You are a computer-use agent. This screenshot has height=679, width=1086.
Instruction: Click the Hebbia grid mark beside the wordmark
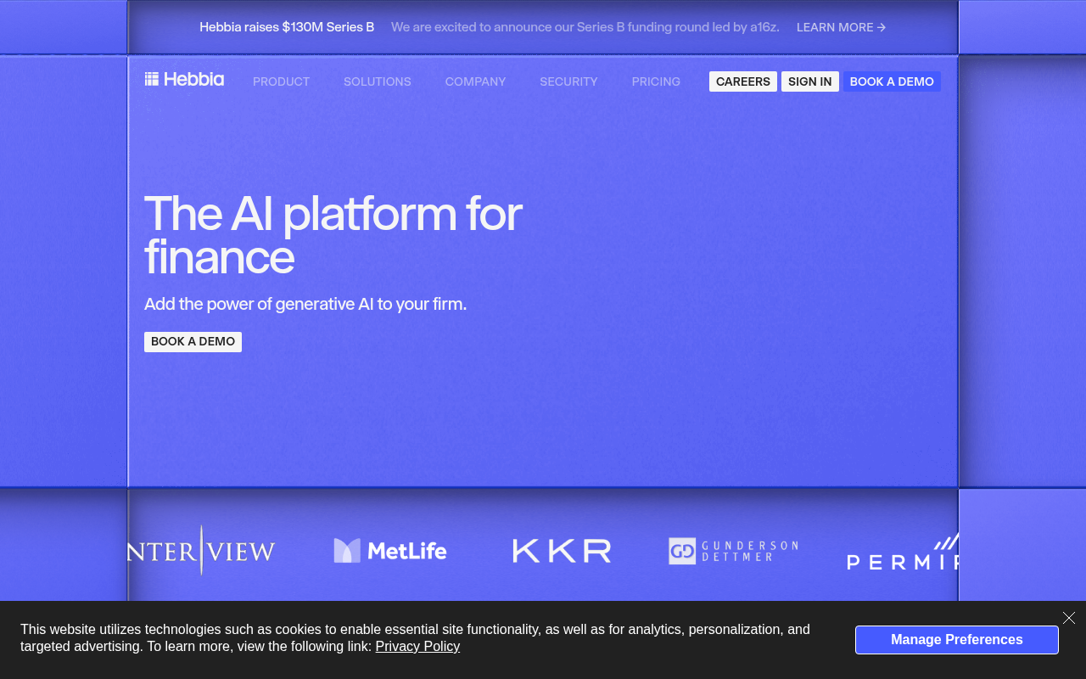coord(153,78)
